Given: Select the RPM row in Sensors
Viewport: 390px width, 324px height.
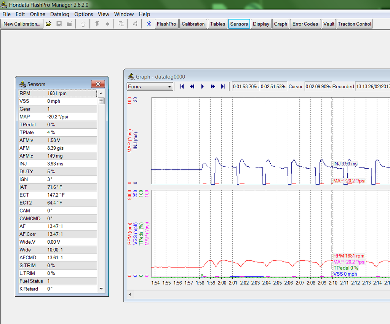Looking at the screenshot, I should [x=58, y=93].
